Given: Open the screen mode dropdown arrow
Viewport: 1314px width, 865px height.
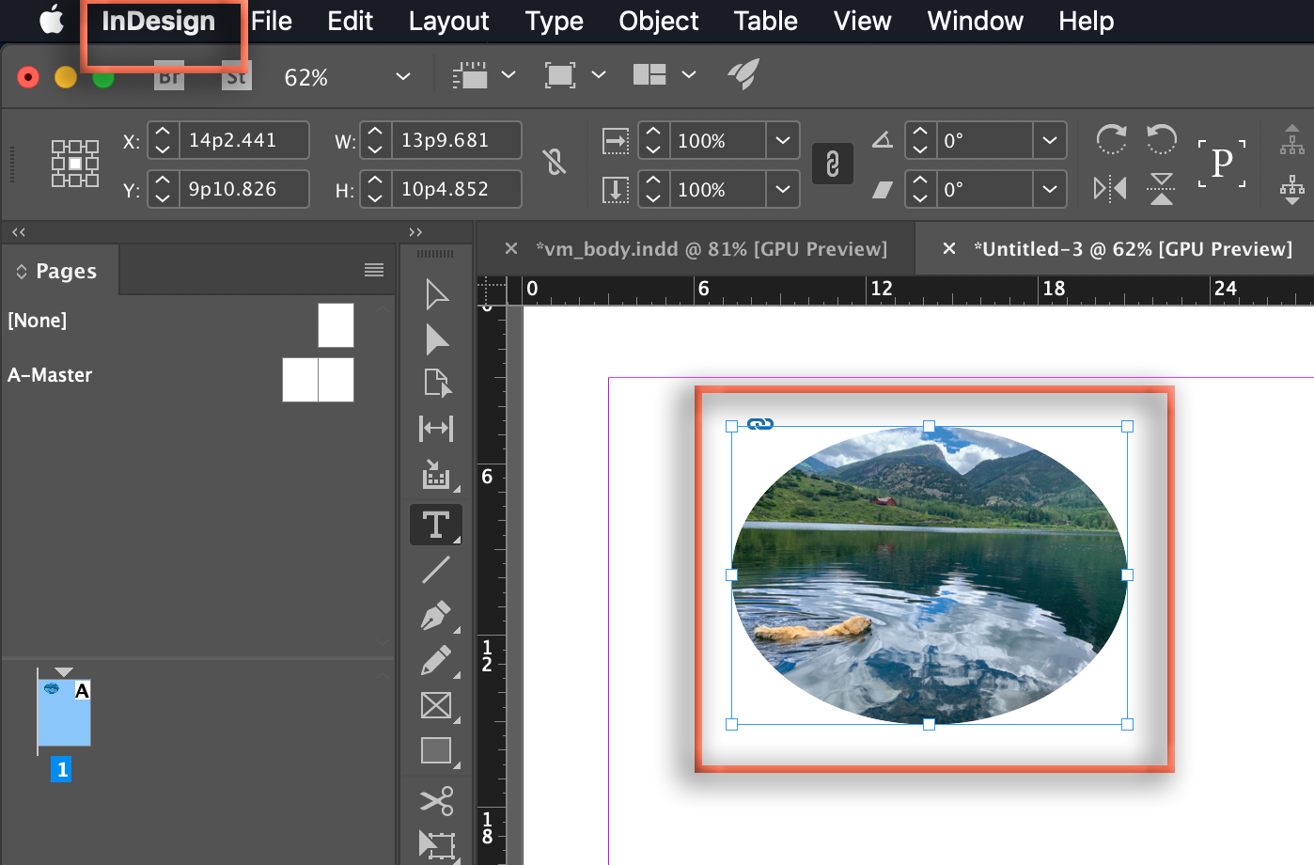Looking at the screenshot, I should pyautogui.click(x=599, y=75).
